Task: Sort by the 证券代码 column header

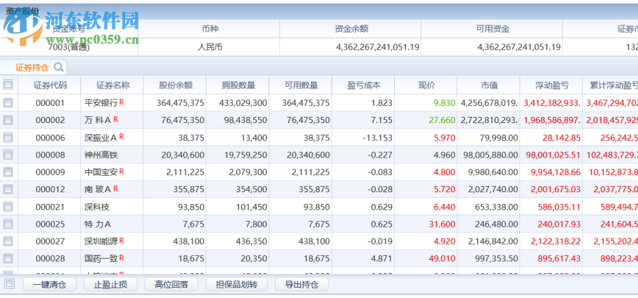Action: pyautogui.click(x=50, y=85)
